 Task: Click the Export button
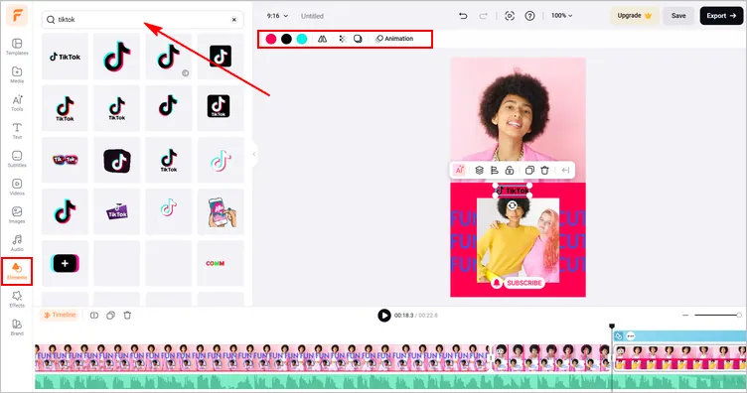[x=721, y=16]
